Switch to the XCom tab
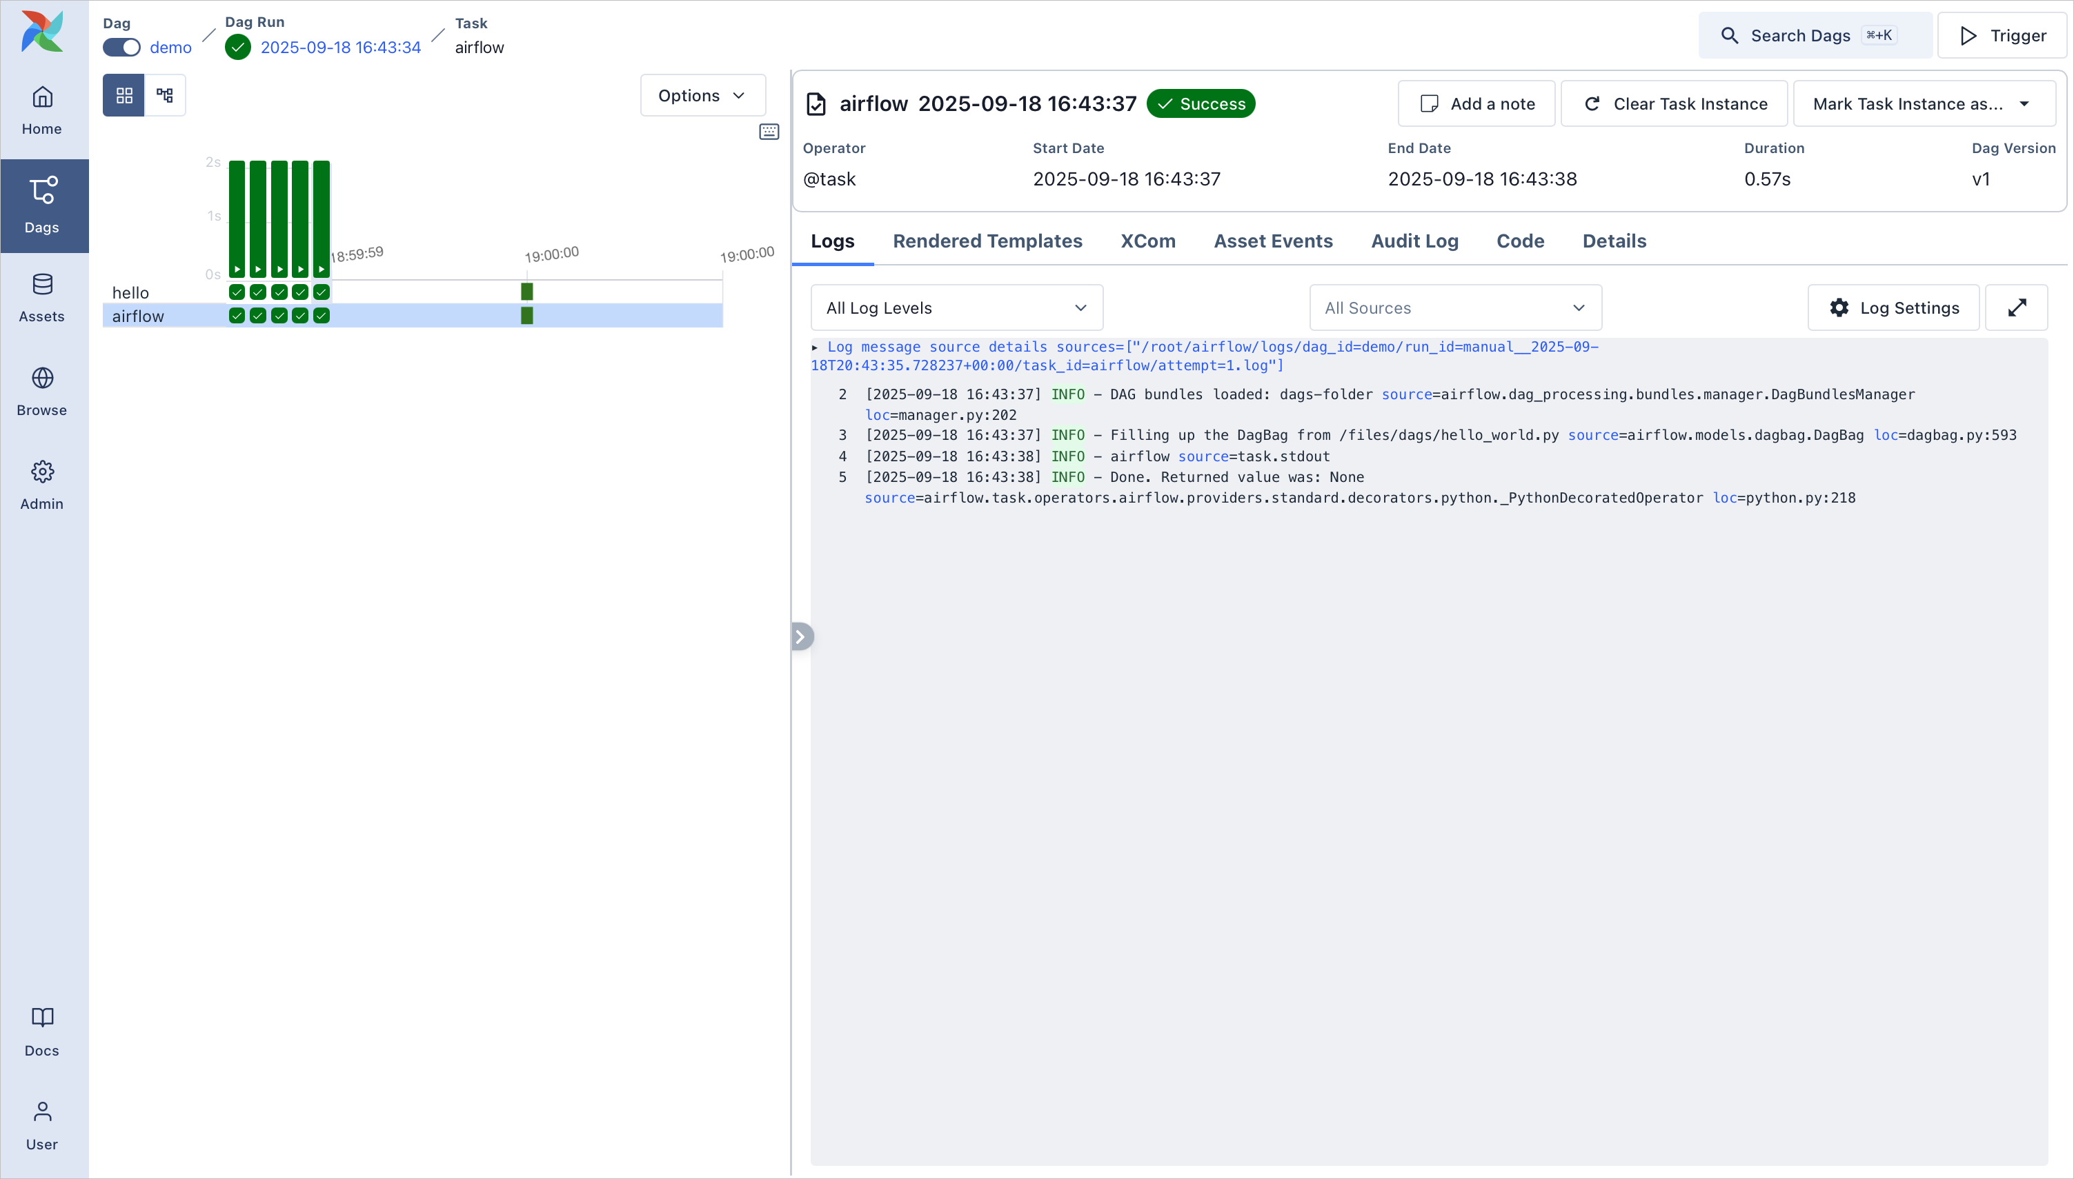The image size is (2074, 1179). tap(1147, 241)
